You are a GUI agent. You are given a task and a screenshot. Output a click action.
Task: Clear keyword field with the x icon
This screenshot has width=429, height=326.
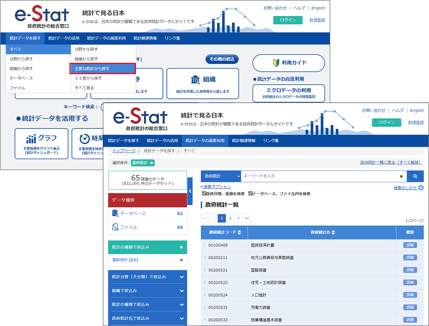[401, 176]
